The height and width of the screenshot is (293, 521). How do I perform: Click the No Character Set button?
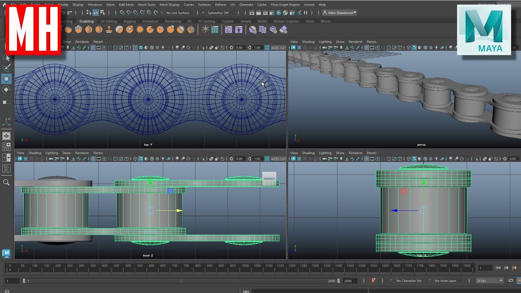(409, 280)
